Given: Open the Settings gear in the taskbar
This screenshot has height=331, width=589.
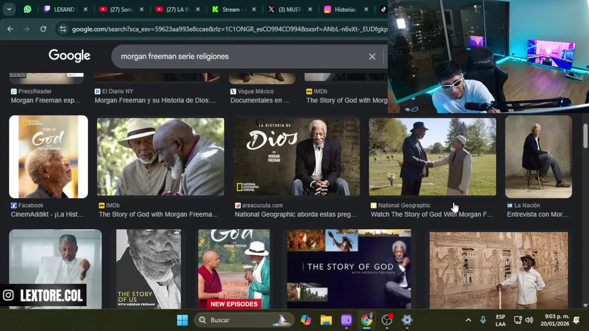Looking at the screenshot, I should tap(407, 320).
